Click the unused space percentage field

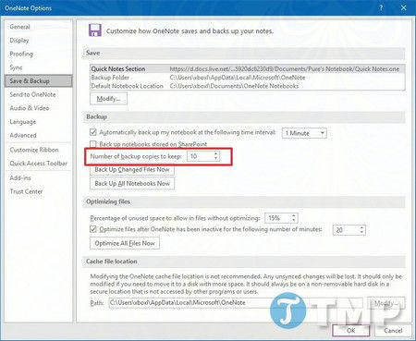278,218
